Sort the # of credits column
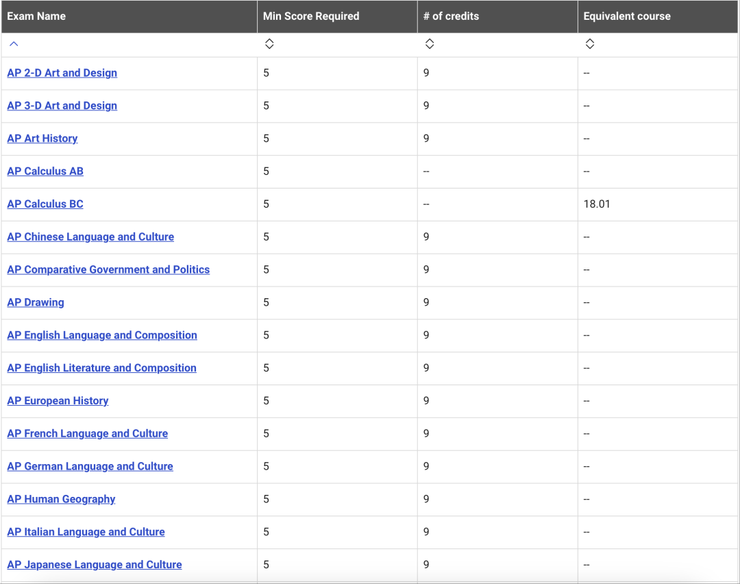This screenshot has width=740, height=584. [430, 44]
